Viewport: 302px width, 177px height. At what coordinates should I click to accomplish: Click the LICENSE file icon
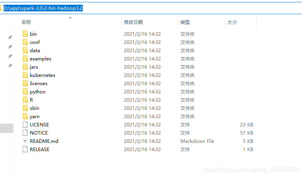point(25,124)
